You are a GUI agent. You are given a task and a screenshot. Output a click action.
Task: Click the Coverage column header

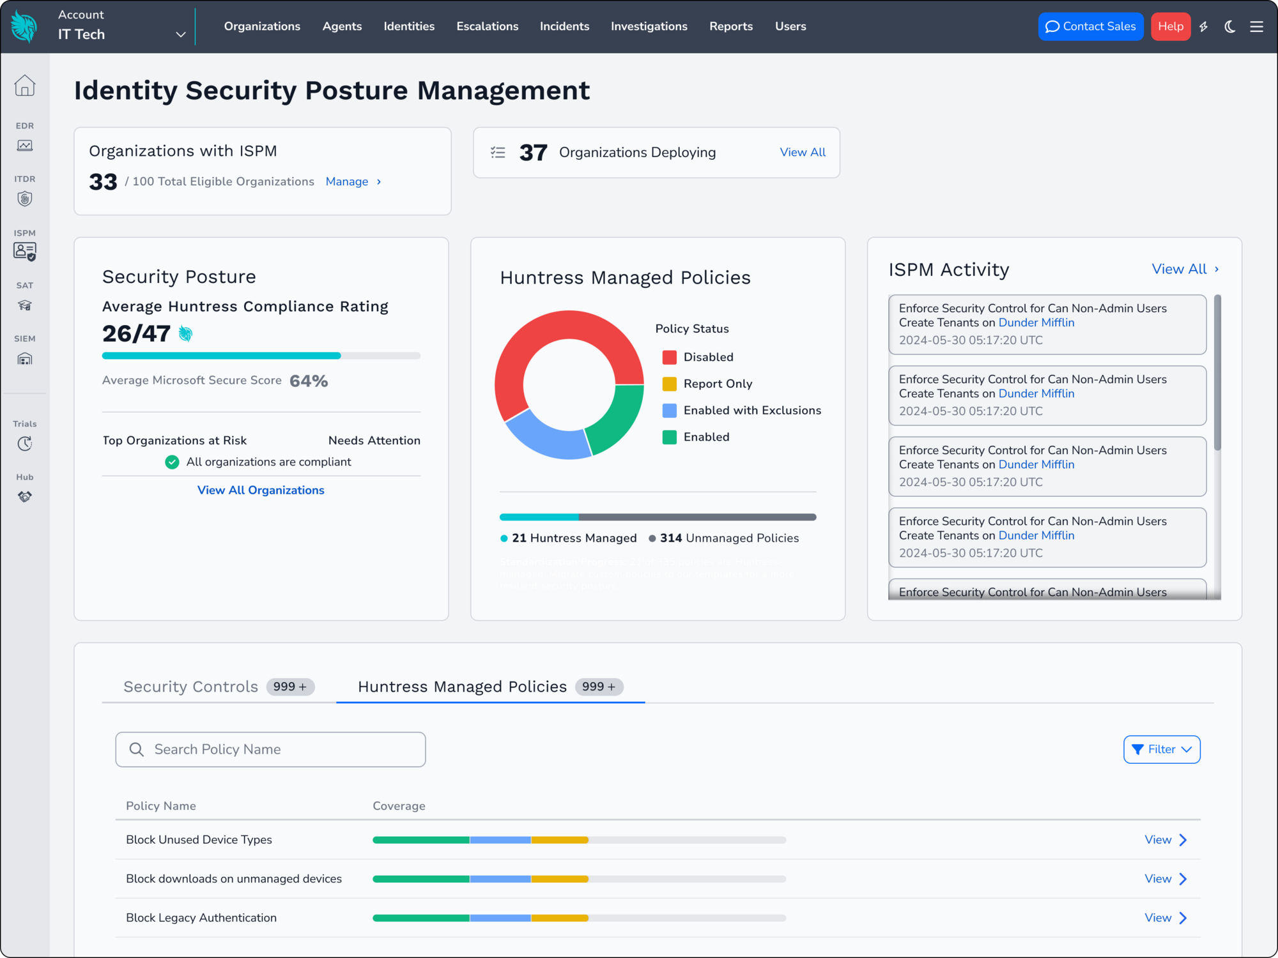(x=399, y=806)
